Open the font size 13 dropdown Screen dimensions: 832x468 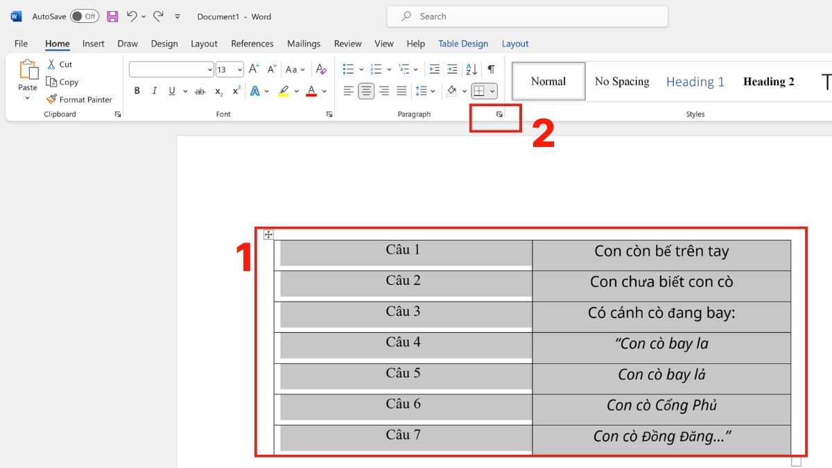tap(239, 69)
